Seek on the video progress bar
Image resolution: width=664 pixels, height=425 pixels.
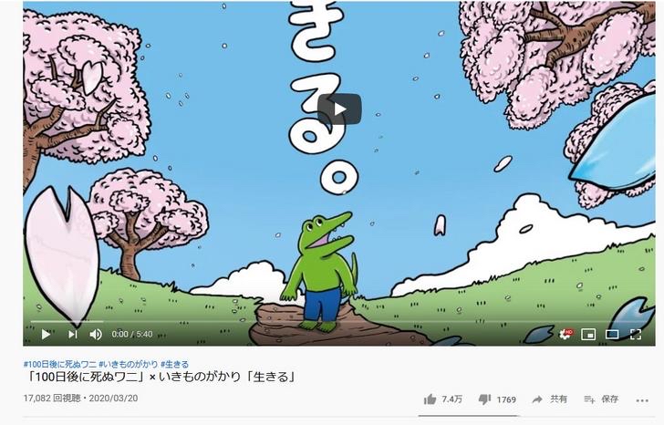point(338,322)
